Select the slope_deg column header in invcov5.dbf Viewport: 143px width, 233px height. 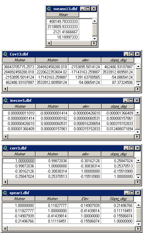[118, 106]
